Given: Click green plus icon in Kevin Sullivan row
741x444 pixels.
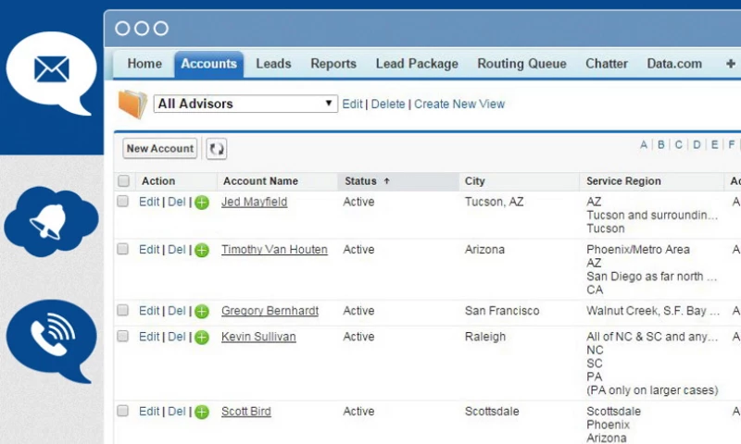Looking at the screenshot, I should 202,338.
